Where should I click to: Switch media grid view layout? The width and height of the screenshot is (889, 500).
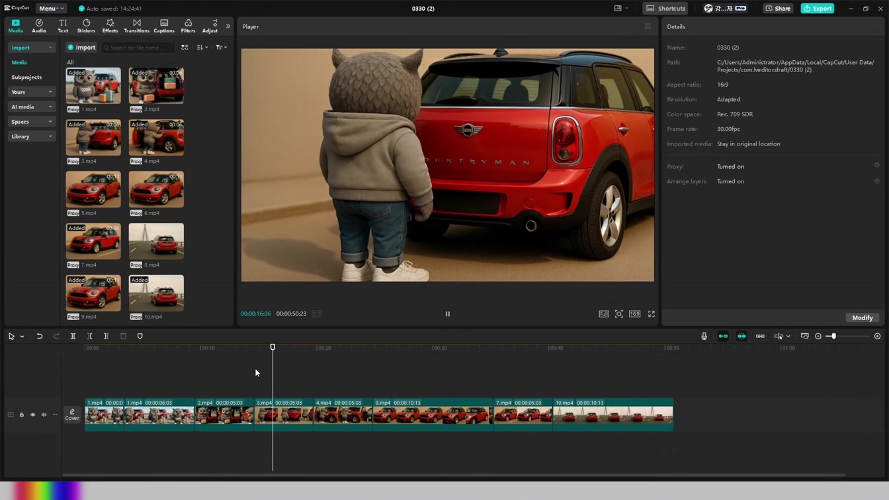[x=185, y=48]
